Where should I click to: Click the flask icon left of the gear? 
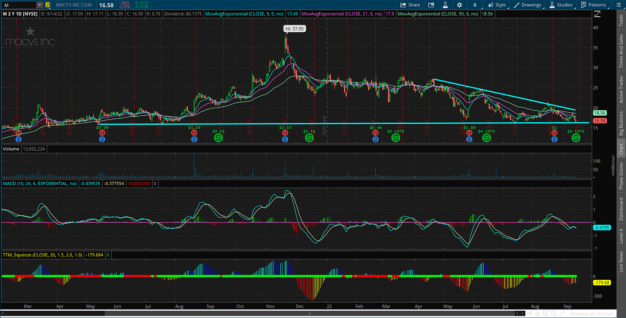click(446, 5)
